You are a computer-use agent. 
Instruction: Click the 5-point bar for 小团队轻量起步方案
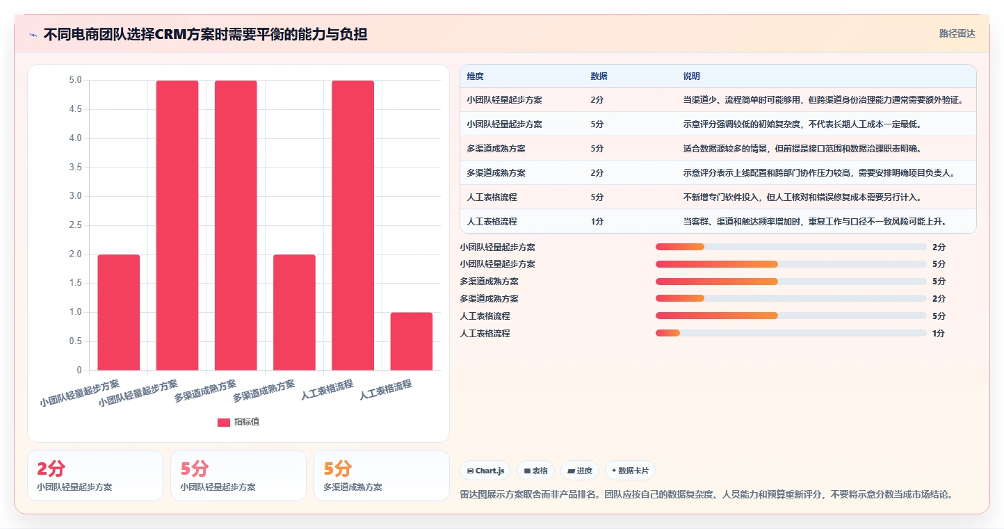[x=177, y=225]
